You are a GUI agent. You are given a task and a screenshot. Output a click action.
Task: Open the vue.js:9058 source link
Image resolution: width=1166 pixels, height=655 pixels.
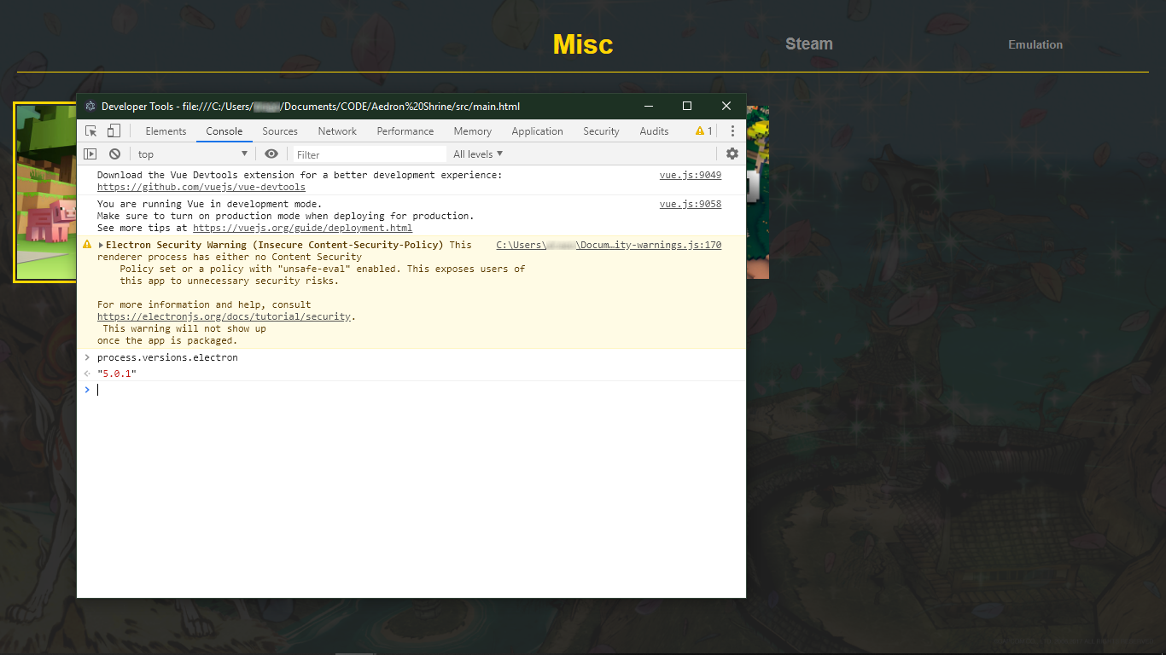pos(691,204)
